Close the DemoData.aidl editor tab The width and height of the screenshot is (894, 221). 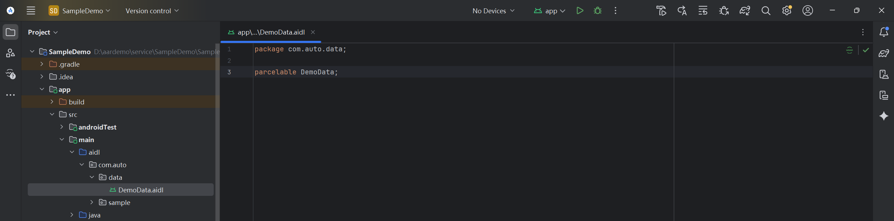pos(313,32)
